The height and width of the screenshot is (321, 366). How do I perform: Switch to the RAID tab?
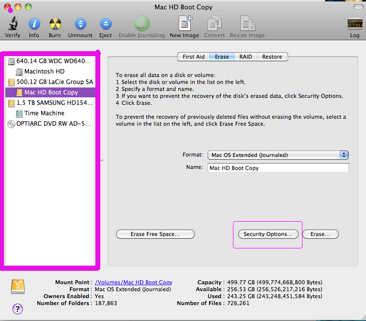click(x=245, y=57)
